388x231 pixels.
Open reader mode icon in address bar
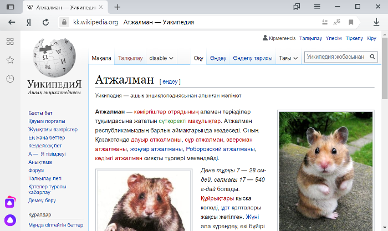(325, 22)
